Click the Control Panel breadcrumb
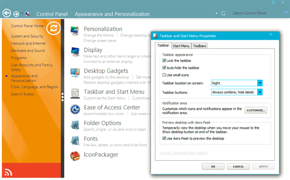Viewport: 290px width, 180px height. (x=52, y=14)
